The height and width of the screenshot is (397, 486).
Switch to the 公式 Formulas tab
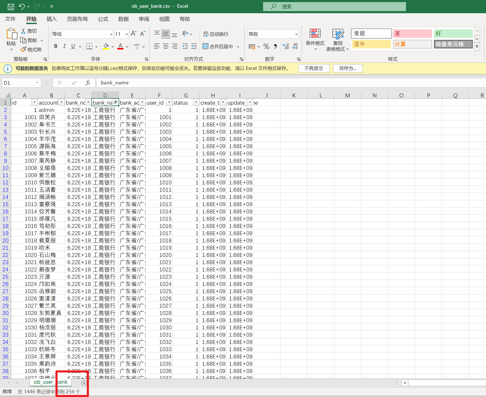point(103,19)
